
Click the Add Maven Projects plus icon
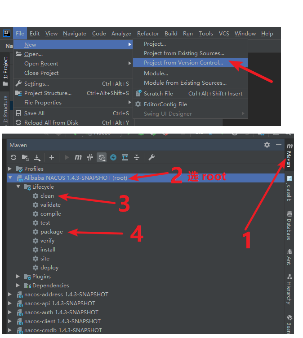pyautogui.click(x=51, y=157)
